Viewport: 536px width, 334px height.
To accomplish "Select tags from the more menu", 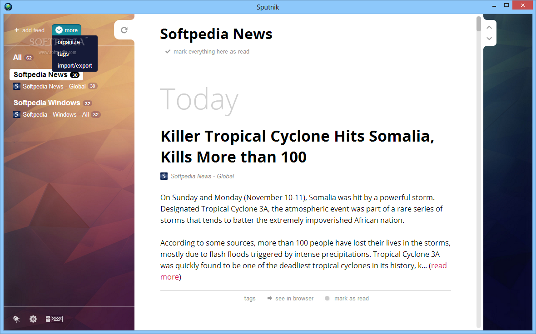I will (x=63, y=54).
